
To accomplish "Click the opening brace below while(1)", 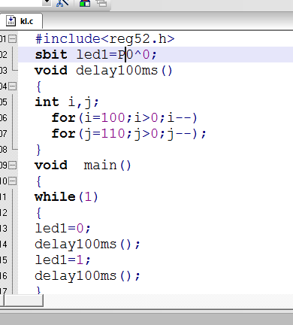I will [x=38, y=213].
